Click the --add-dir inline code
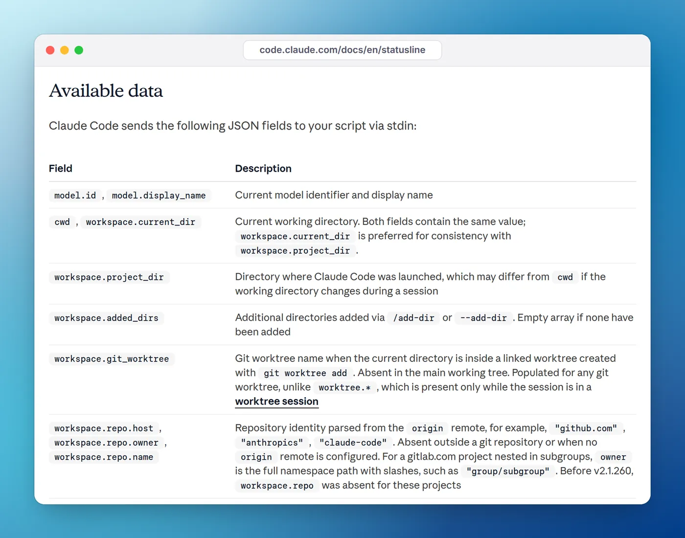 click(483, 318)
